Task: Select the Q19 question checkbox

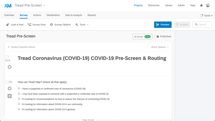Action: [7, 57]
